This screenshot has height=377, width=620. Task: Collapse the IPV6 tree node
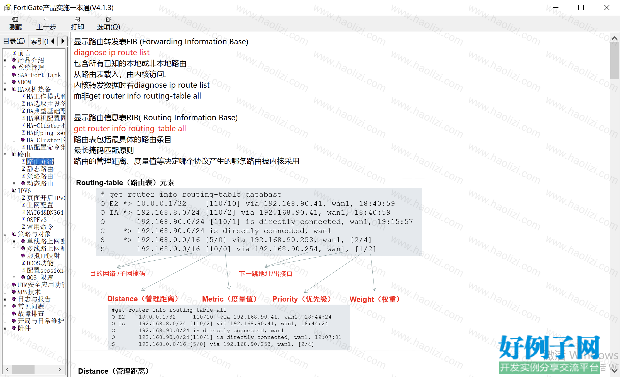coord(5,191)
